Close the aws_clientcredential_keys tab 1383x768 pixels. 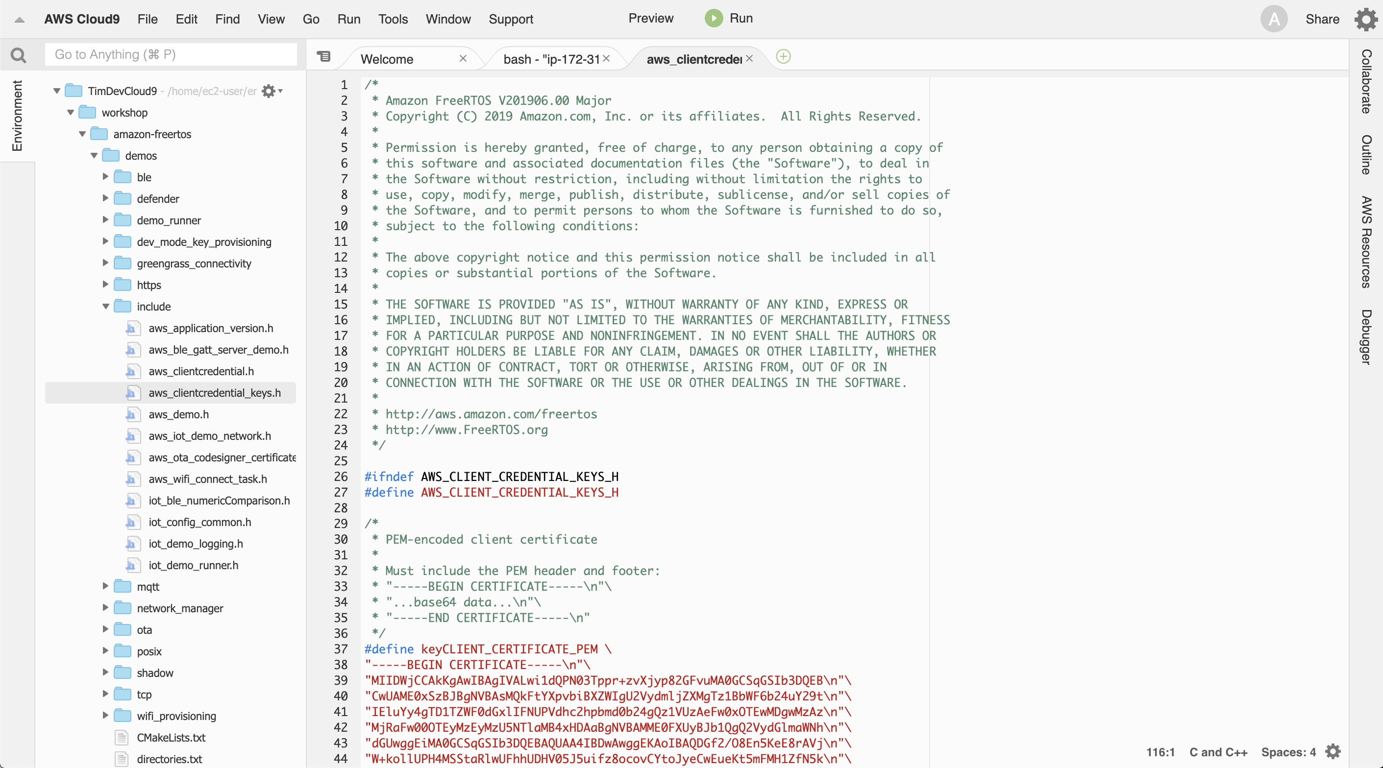tap(749, 58)
